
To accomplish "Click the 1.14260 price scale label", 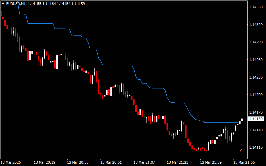I will click(256, 60).
